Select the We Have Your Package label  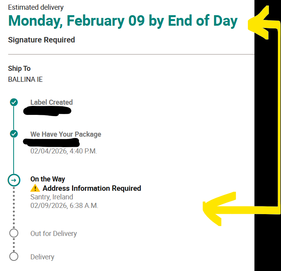click(x=66, y=134)
